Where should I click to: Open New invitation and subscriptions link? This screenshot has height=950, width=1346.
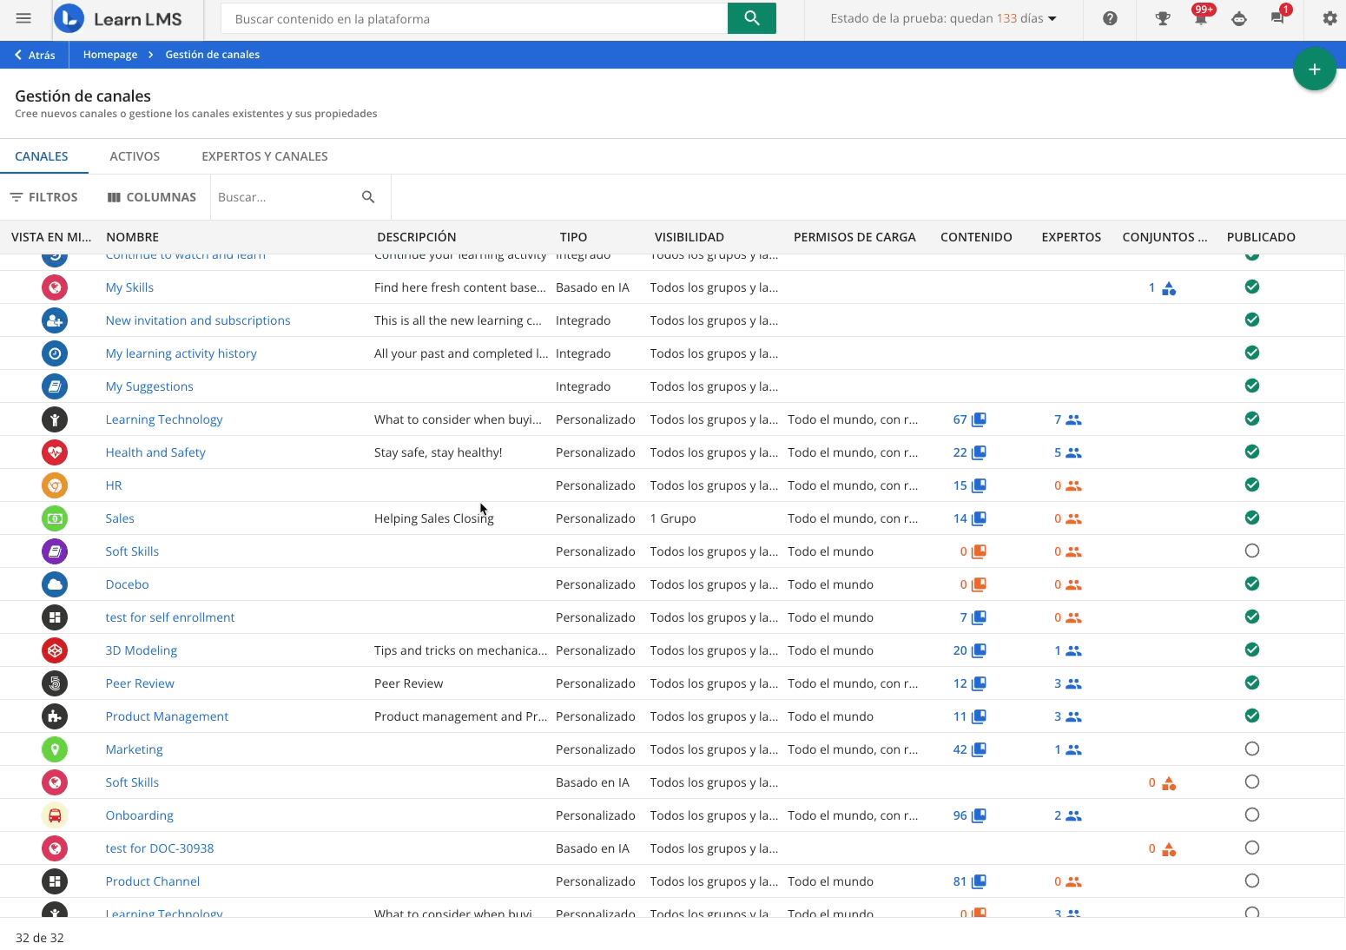198,320
